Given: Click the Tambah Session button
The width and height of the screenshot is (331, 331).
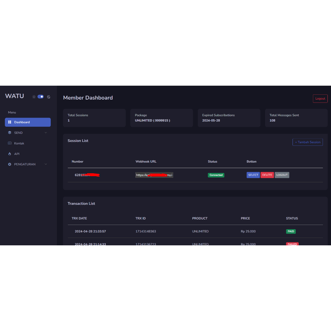Looking at the screenshot, I should coord(307,142).
